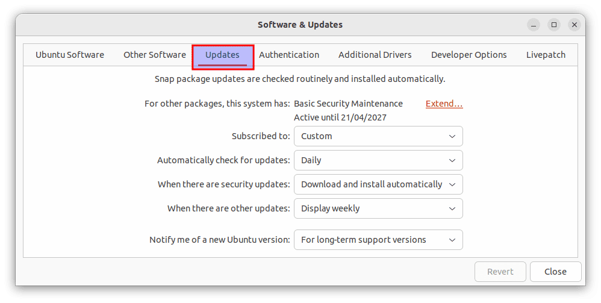
Task: Maximize the Software & Updates window
Action: pos(554,25)
